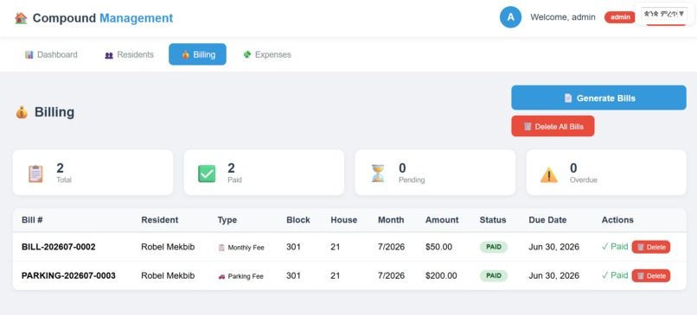697x315 pixels.
Task: Delete the BILL-202607-0002 bill
Action: pos(651,247)
